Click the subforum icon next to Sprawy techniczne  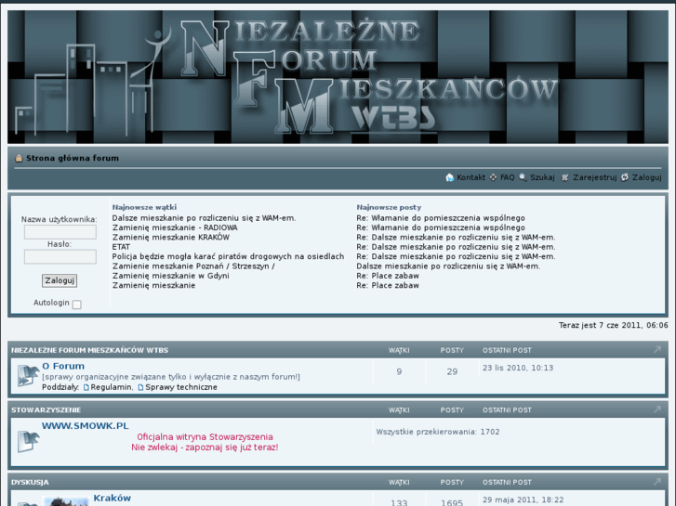point(140,387)
